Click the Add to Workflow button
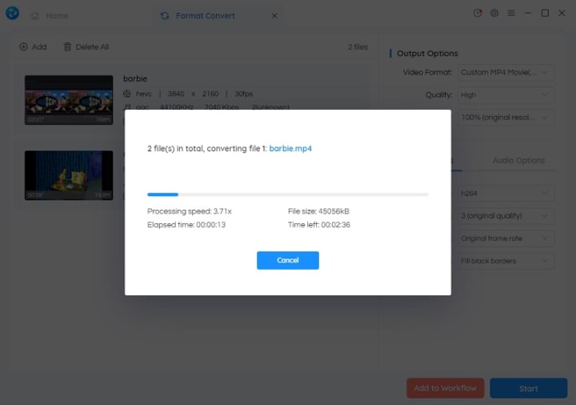The image size is (576, 405). [446, 388]
